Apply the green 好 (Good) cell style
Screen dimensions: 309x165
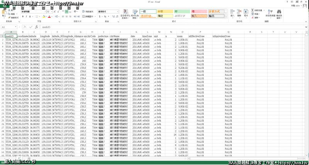[182, 12]
